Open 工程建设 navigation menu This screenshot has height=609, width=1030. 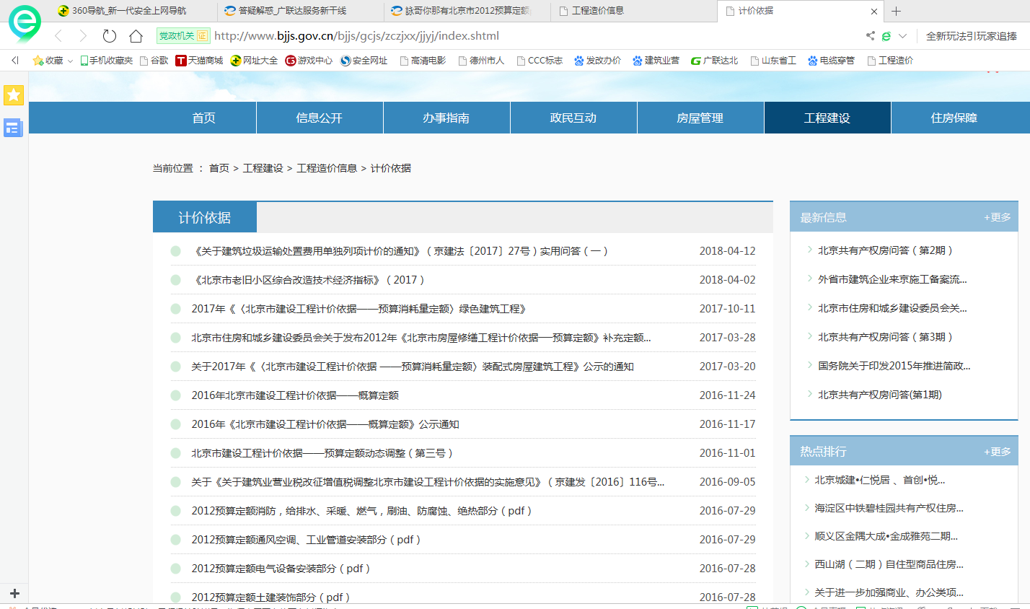coord(827,118)
